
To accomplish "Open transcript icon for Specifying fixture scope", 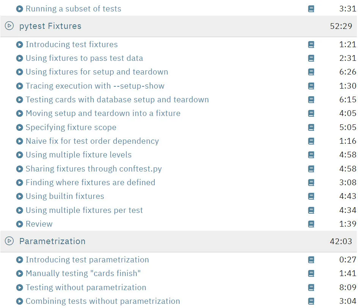I will coord(311,127).
